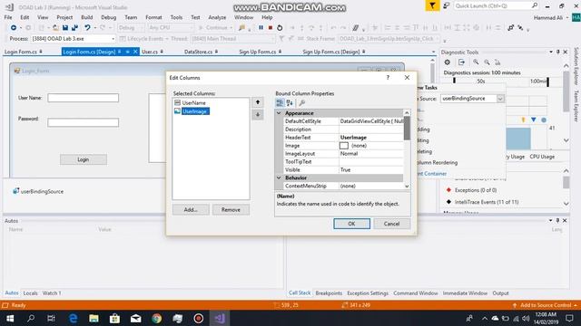The image size is (581, 326).
Task: Collapse the Appearance property category
Action: [x=279, y=113]
